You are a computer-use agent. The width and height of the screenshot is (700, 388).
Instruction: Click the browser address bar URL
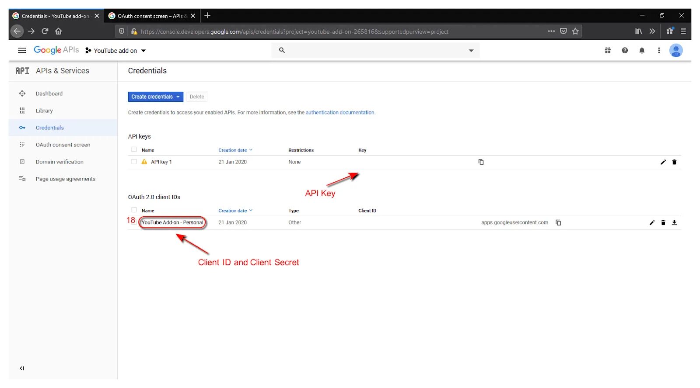point(294,31)
